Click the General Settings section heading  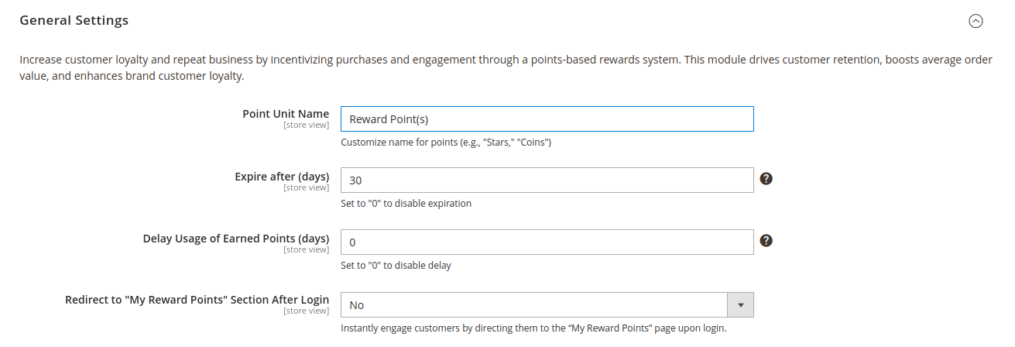click(74, 21)
